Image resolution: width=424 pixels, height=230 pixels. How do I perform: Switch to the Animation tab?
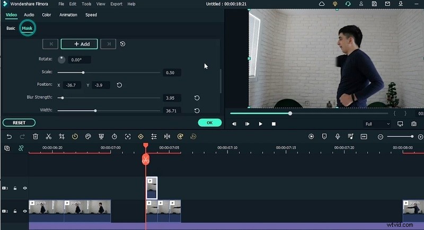tap(68, 15)
